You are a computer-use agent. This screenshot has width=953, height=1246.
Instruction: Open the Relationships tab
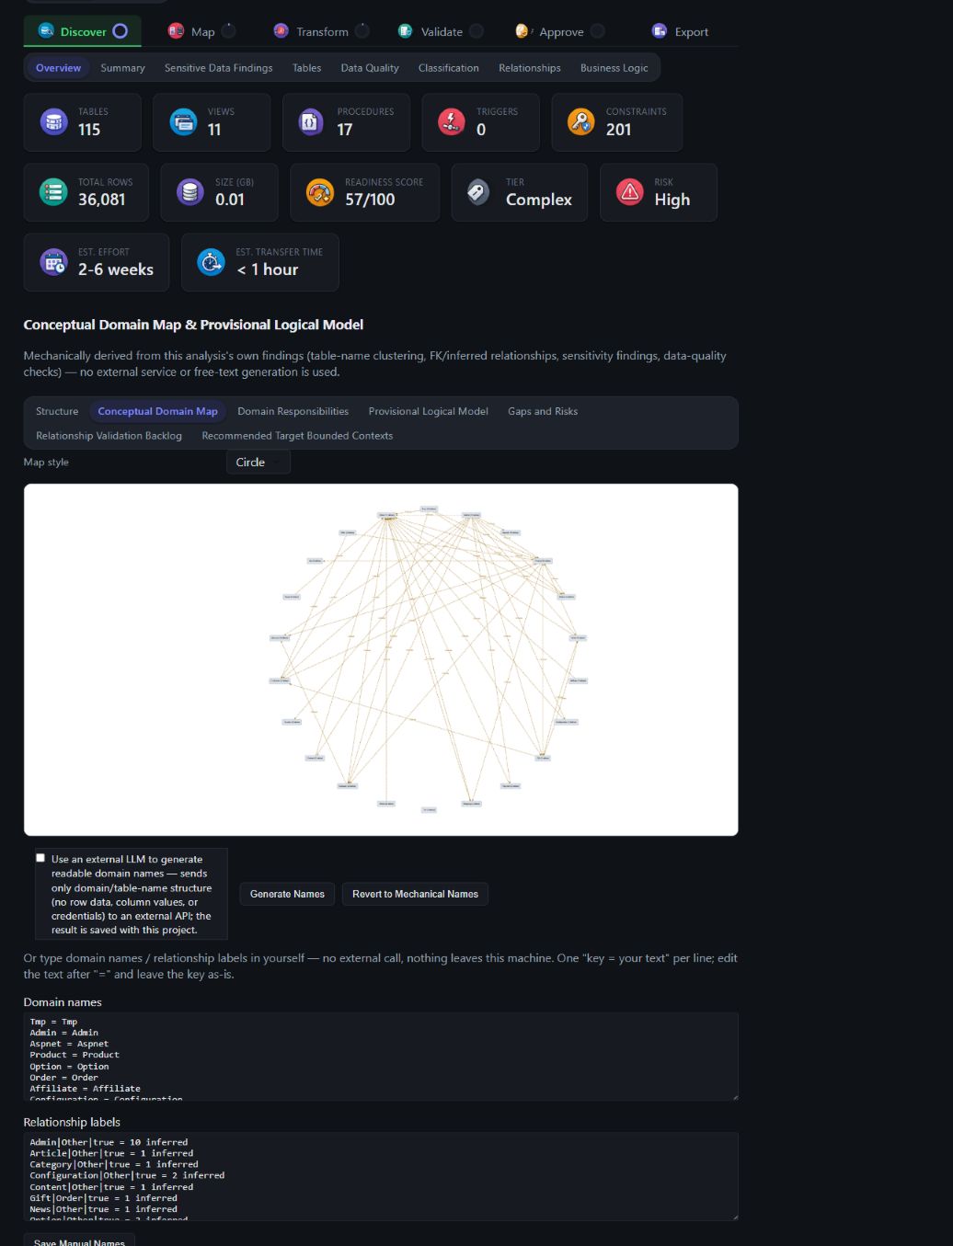(529, 68)
